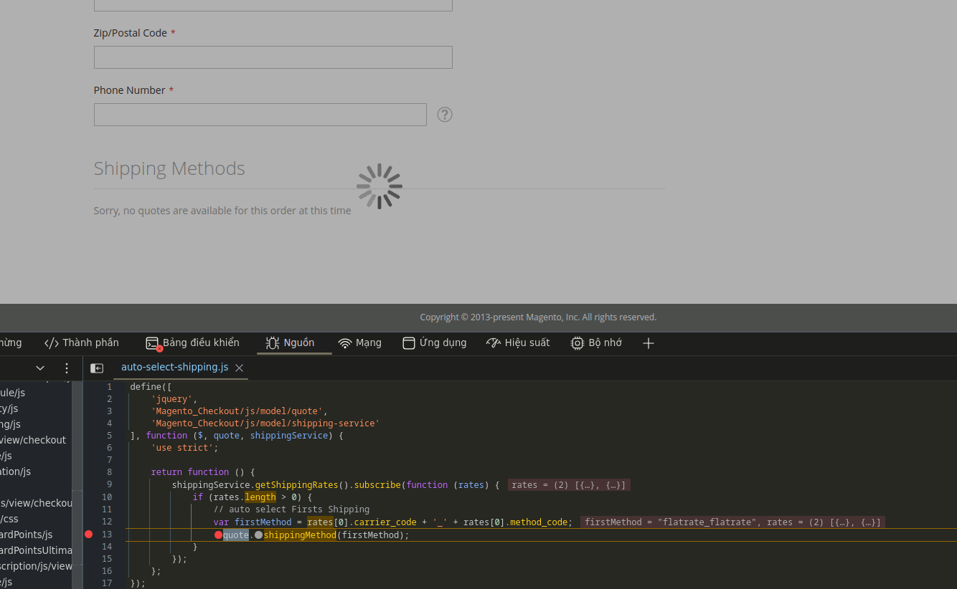Select the ardPointsUltima folder row
The height and width of the screenshot is (589, 957).
click(x=36, y=550)
